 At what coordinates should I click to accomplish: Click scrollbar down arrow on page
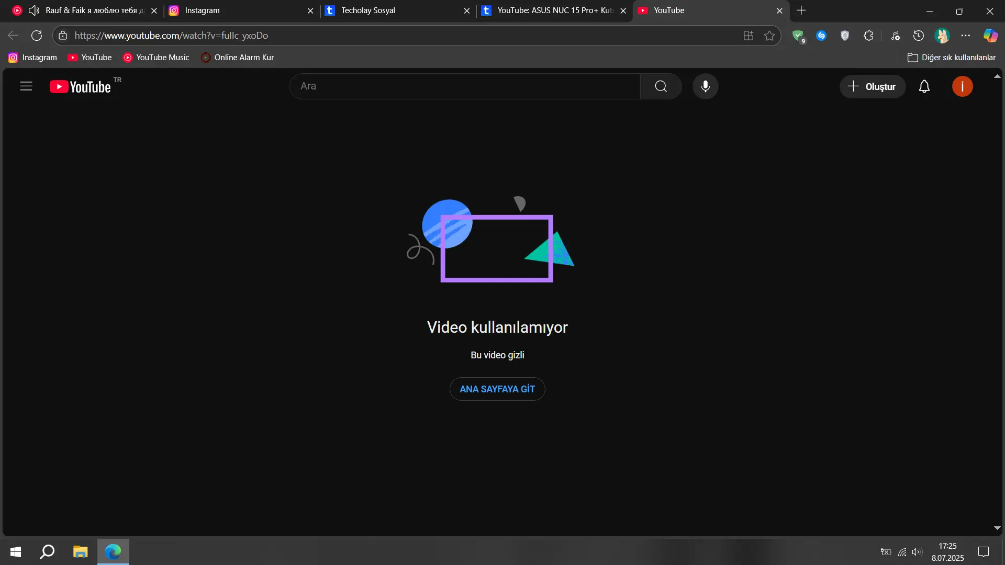click(x=997, y=528)
